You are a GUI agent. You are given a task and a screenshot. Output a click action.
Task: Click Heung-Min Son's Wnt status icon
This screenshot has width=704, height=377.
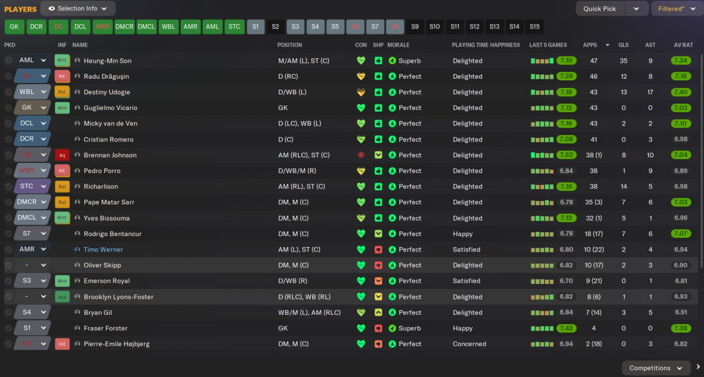62,61
